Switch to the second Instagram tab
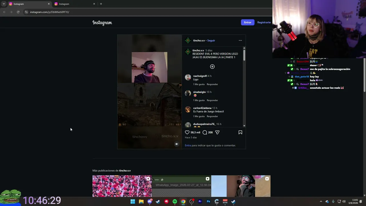Screen dimensions: 366x206 click(75, 4)
